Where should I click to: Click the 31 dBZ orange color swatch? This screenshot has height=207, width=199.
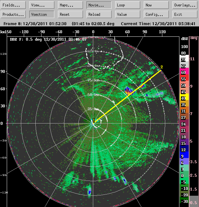184,110
